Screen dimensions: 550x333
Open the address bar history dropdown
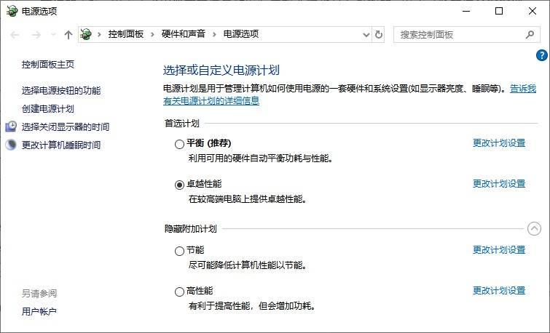(x=366, y=35)
